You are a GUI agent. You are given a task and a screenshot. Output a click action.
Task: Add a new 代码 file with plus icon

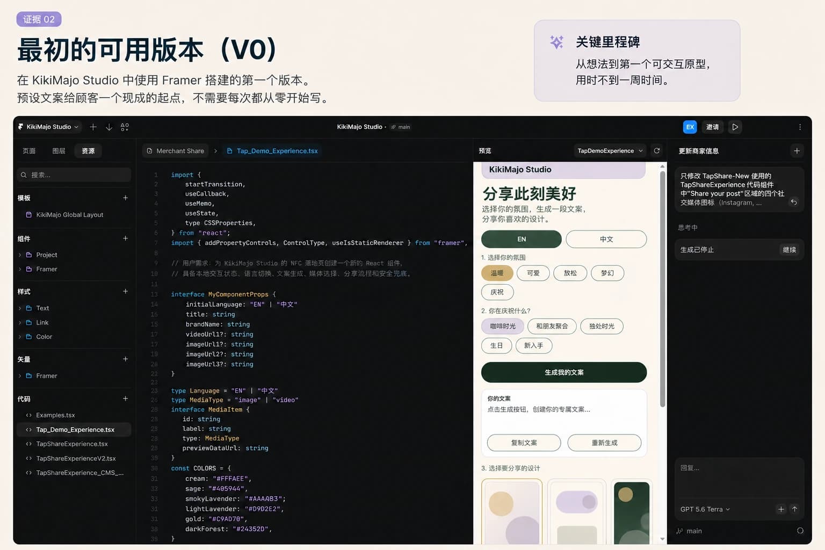point(125,399)
